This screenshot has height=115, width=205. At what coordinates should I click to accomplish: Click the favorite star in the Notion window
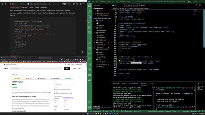[x=81, y=4]
